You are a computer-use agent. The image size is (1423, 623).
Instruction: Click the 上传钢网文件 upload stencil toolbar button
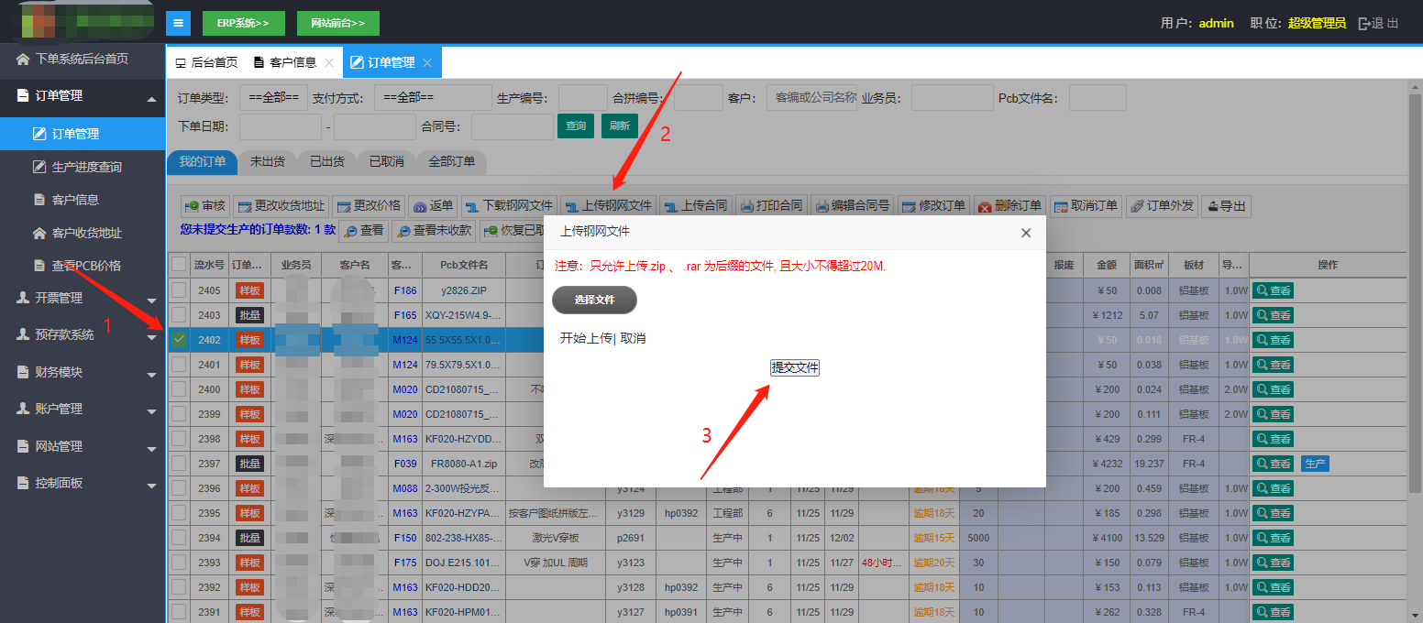607,206
